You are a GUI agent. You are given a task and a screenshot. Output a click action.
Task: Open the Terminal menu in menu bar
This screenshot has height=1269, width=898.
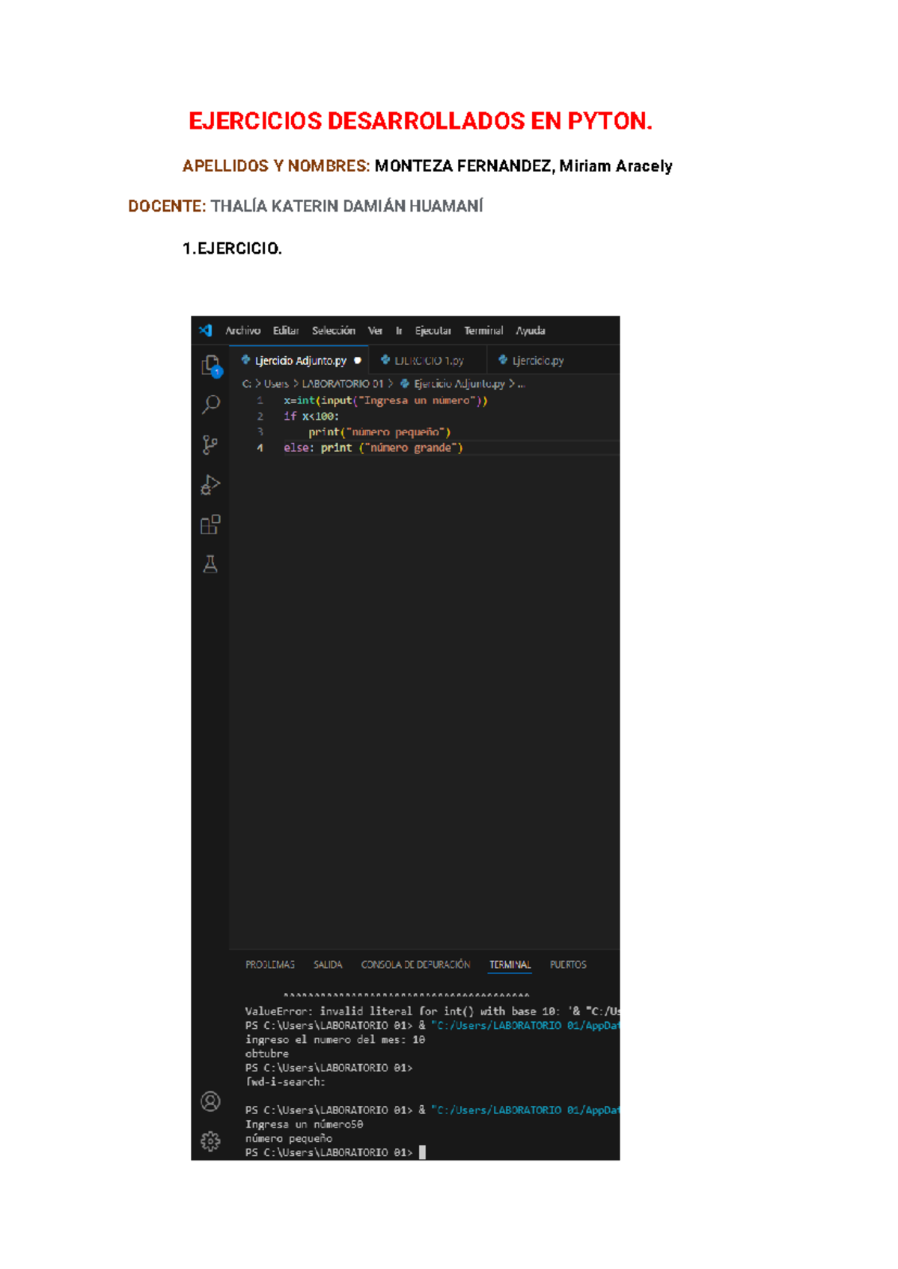coord(483,330)
